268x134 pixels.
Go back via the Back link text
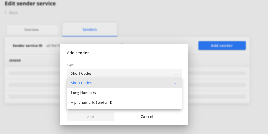click(x=13, y=13)
